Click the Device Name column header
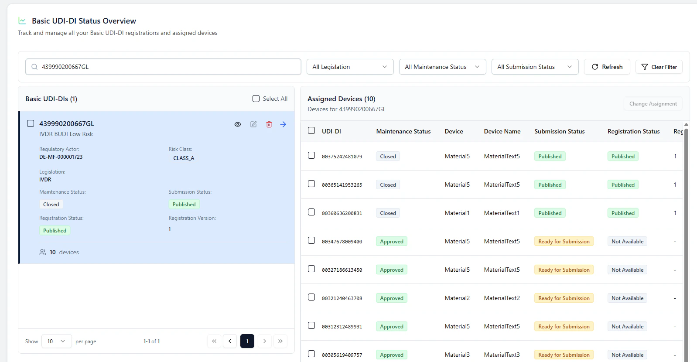 coord(502,131)
